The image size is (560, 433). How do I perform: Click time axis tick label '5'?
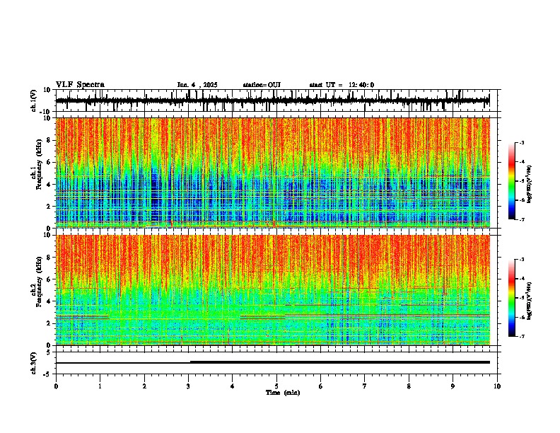[x=276, y=386]
